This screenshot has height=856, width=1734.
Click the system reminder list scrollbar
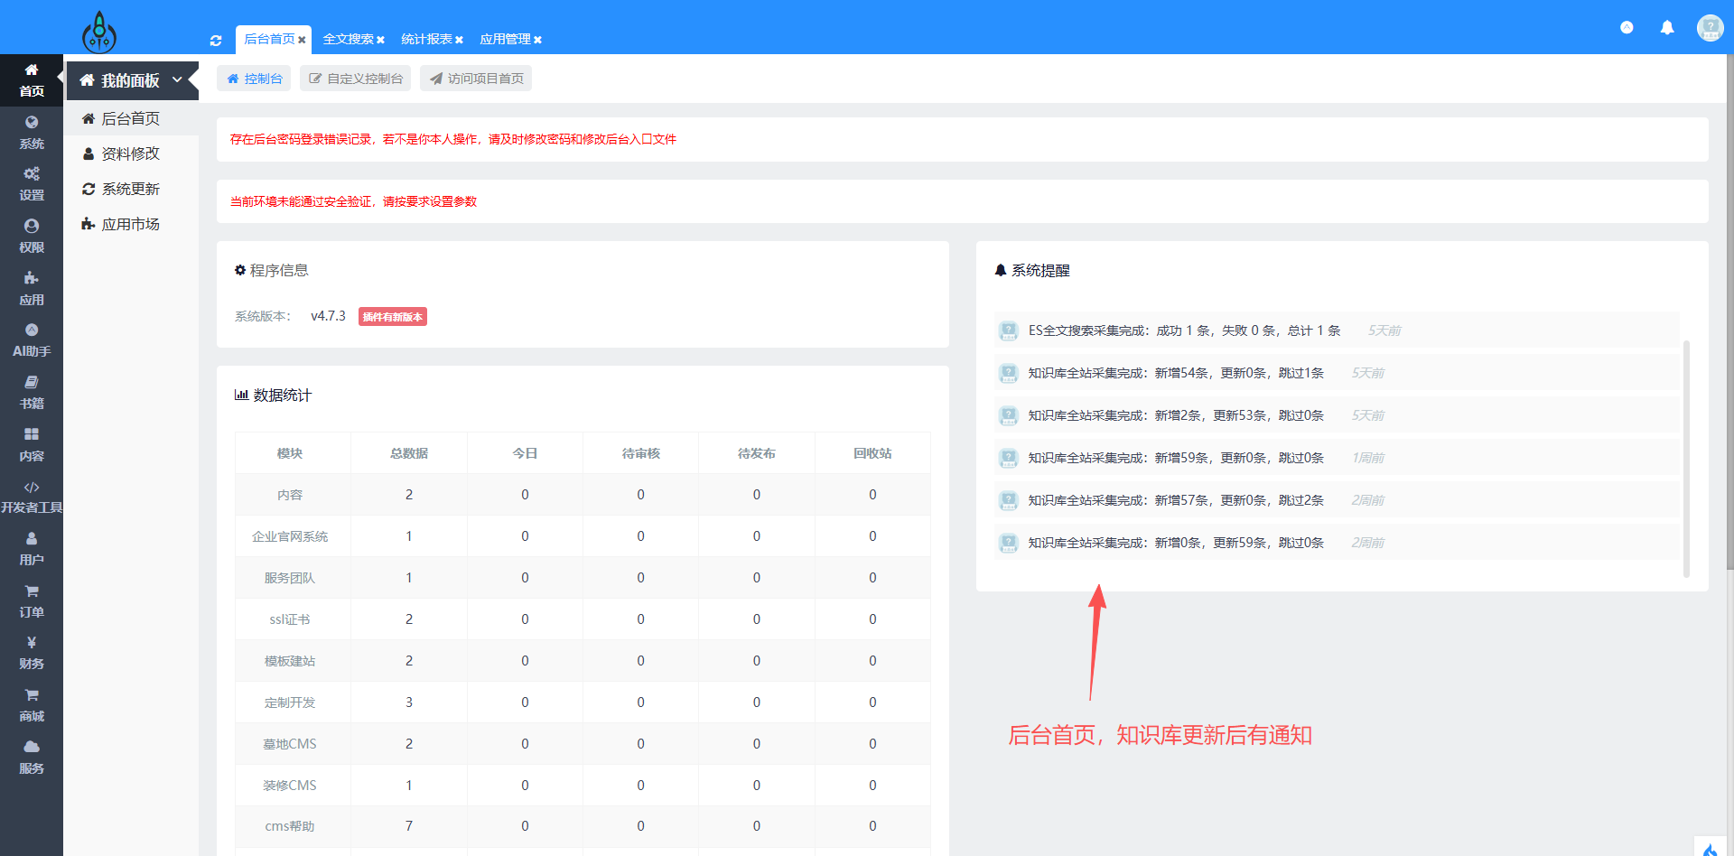(x=1686, y=459)
